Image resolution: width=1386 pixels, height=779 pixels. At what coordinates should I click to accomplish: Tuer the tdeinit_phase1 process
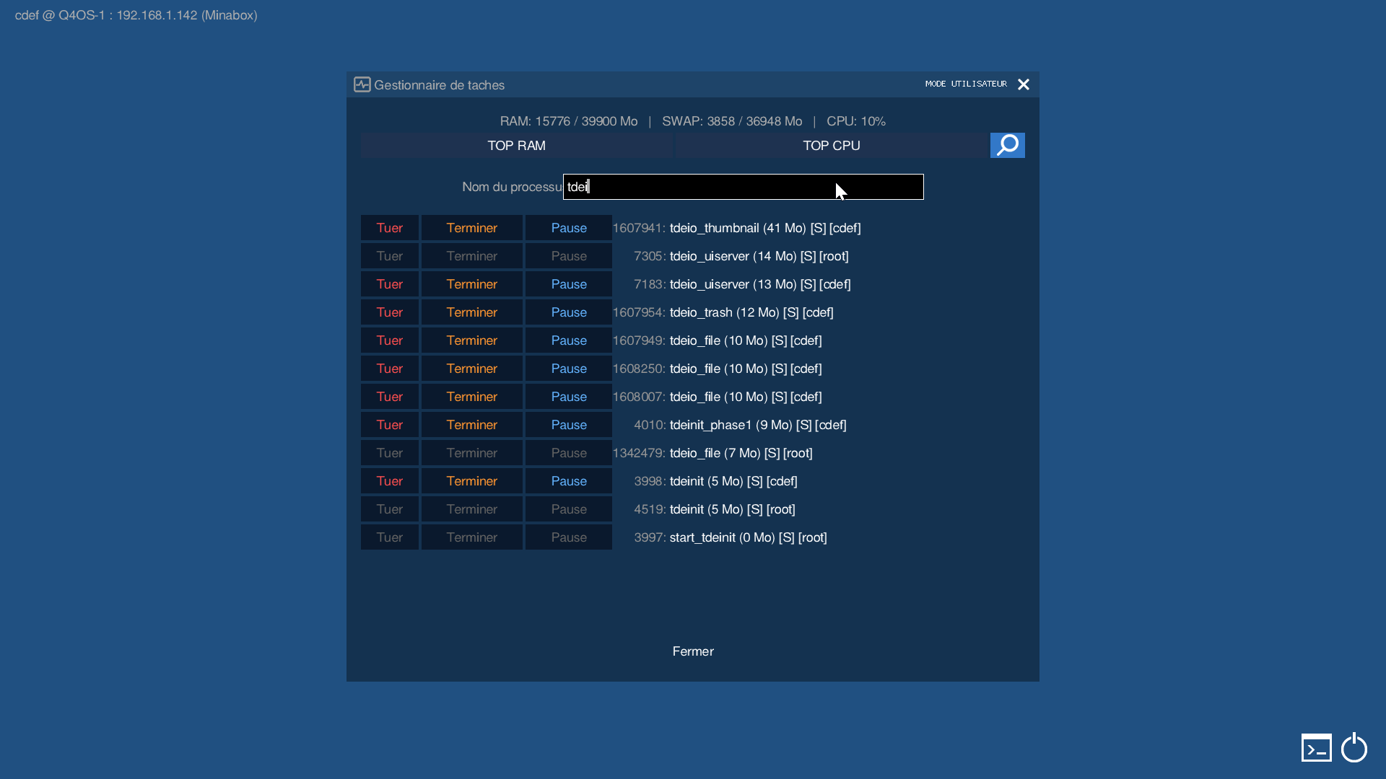click(x=390, y=425)
